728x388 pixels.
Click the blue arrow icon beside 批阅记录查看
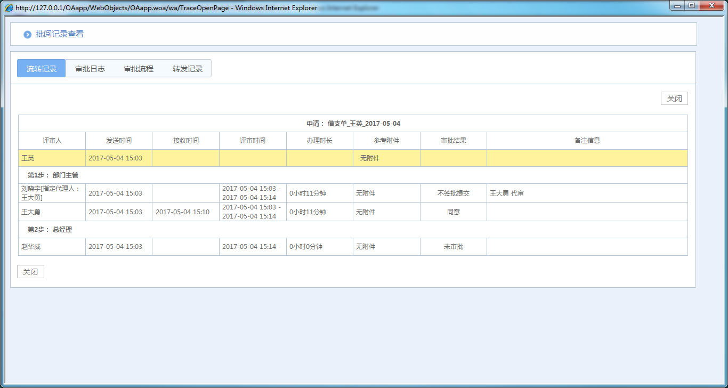(27, 35)
